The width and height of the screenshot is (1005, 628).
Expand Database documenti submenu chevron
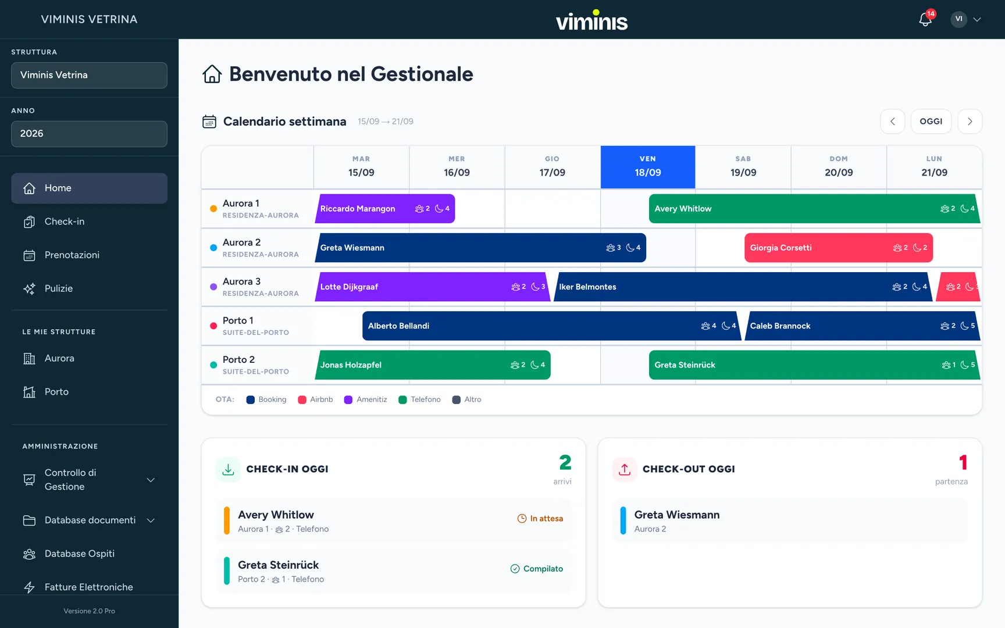151,520
